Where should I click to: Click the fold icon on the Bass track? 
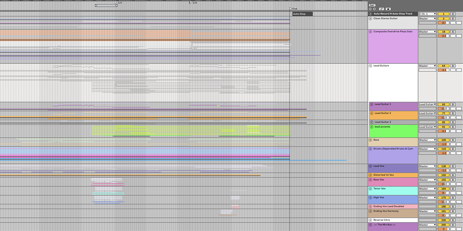370,140
